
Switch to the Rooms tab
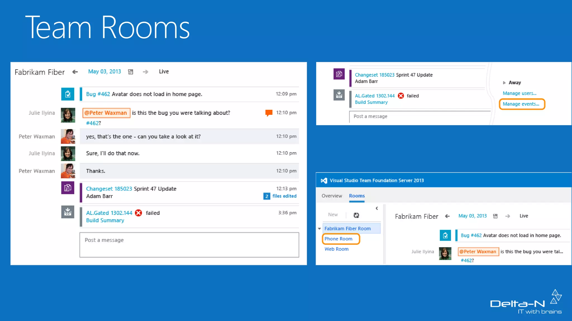357,196
